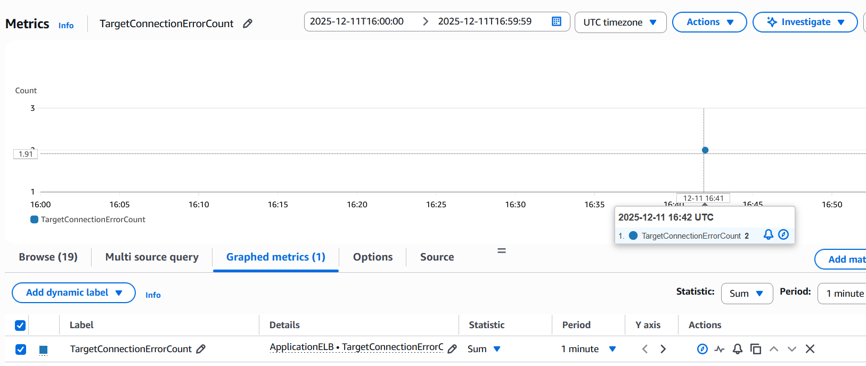
Task: Click the tooltip compass investigate icon
Action: [x=783, y=234]
